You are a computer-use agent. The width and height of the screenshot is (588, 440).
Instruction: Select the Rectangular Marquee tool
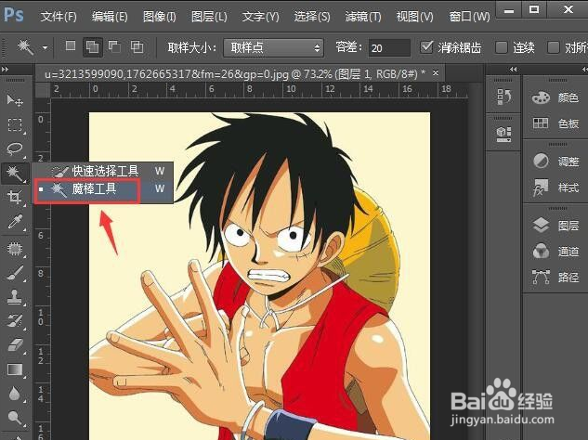[x=15, y=124]
